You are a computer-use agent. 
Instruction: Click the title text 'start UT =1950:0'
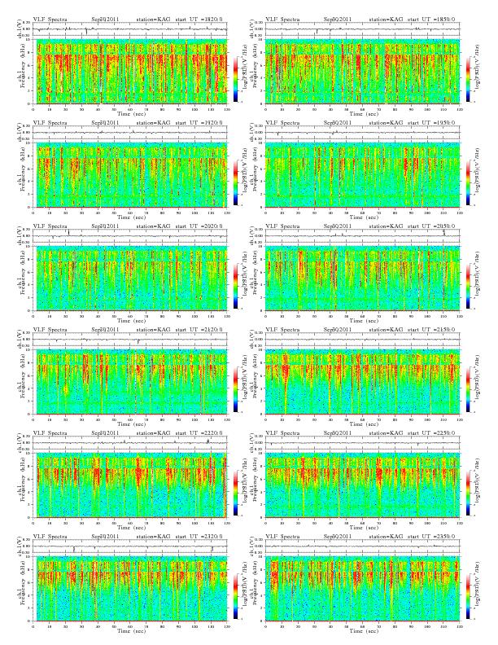click(431, 123)
